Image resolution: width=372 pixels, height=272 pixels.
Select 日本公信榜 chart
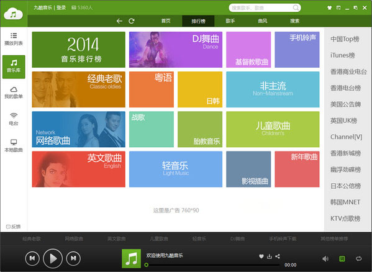click(346, 186)
